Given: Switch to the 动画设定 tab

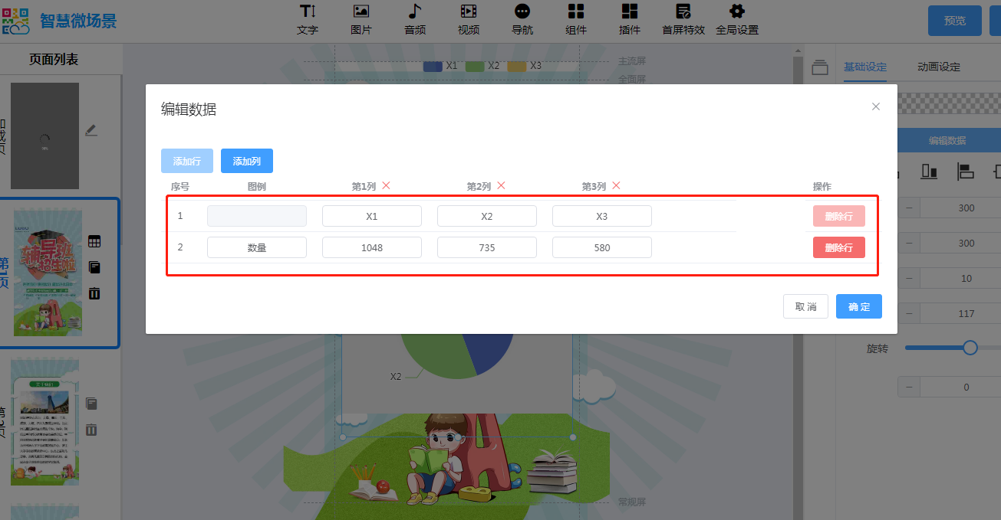Looking at the screenshot, I should (x=938, y=67).
